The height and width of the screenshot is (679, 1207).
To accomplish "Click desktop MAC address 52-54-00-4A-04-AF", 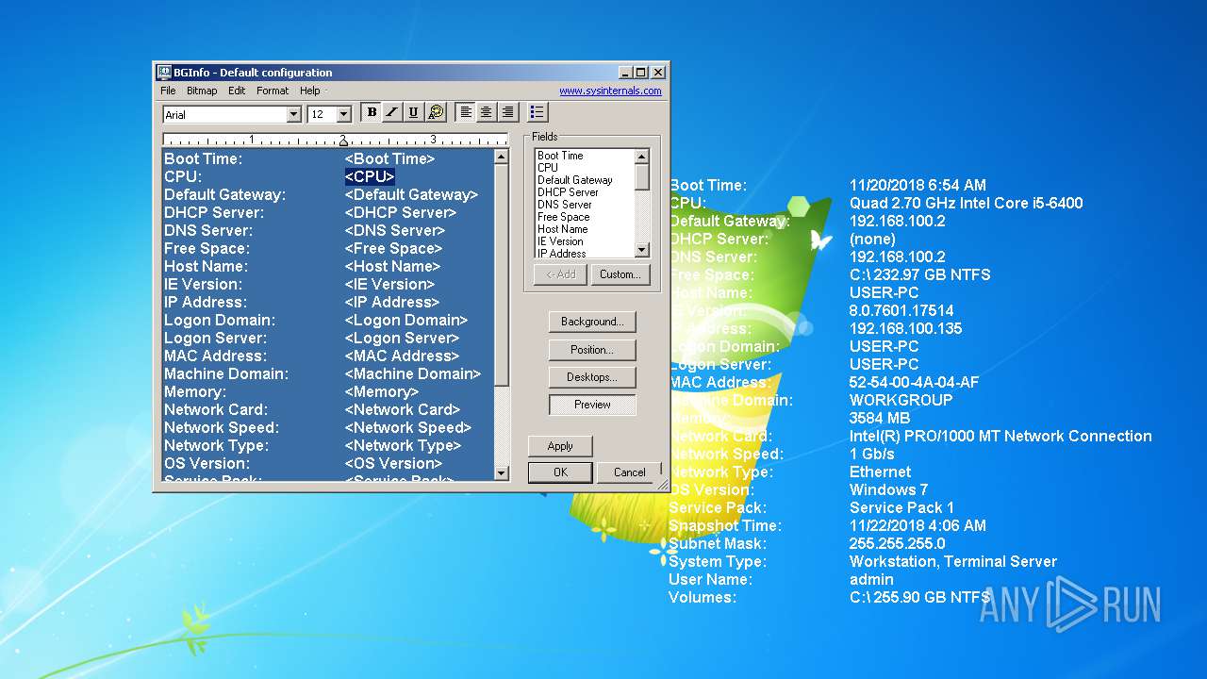I will coord(914,382).
